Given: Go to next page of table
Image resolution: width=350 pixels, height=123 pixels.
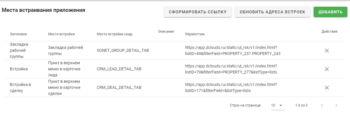Looking at the screenshot, I should [x=336, y=105].
